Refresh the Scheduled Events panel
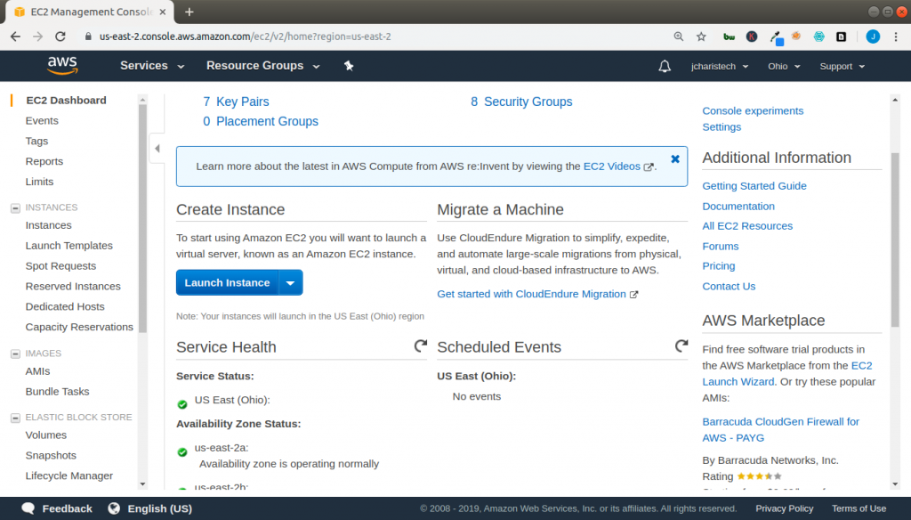 pos(681,345)
